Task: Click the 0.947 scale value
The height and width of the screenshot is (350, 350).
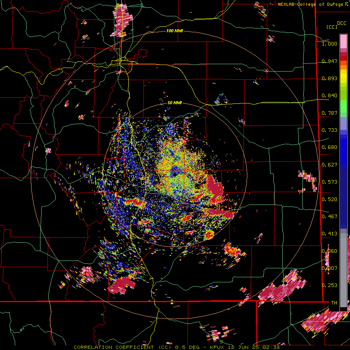Action: pyautogui.click(x=329, y=61)
